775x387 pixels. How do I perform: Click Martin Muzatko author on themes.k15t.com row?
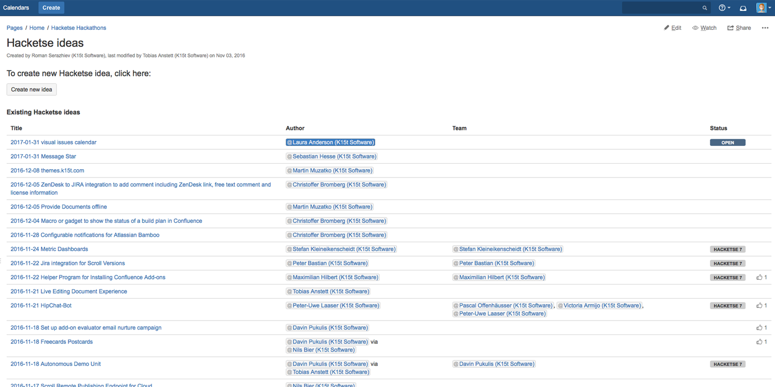[x=329, y=171]
